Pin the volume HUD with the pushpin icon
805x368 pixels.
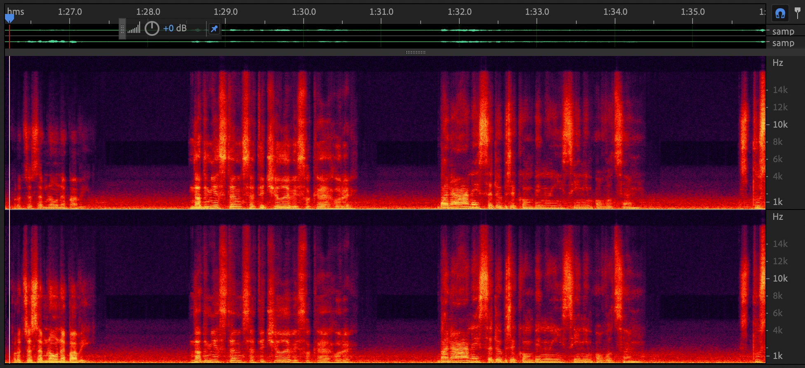214,29
